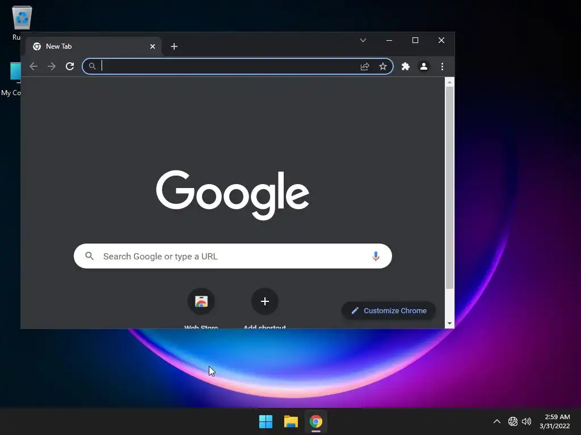Expand the tab search chevron
The image size is (581, 435).
click(x=363, y=40)
